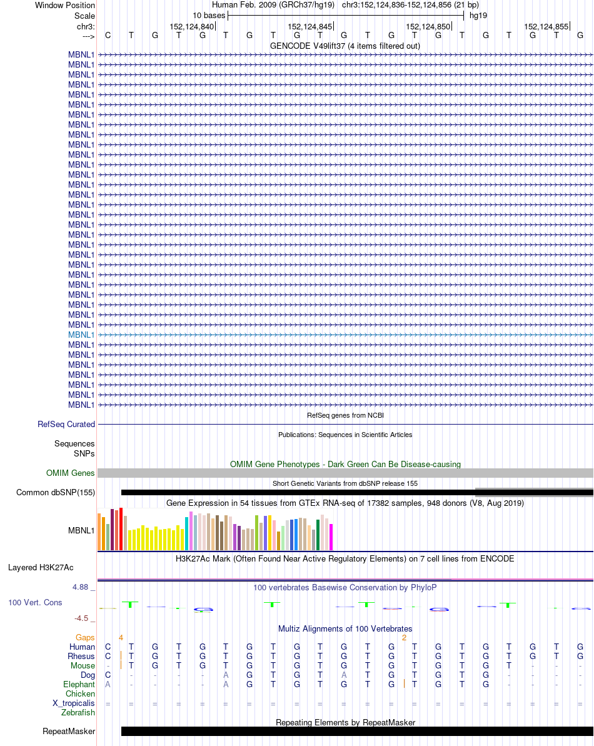This screenshot has width=594, height=746.
Task: Click the Mouse alignment row label
Action: pos(83,666)
